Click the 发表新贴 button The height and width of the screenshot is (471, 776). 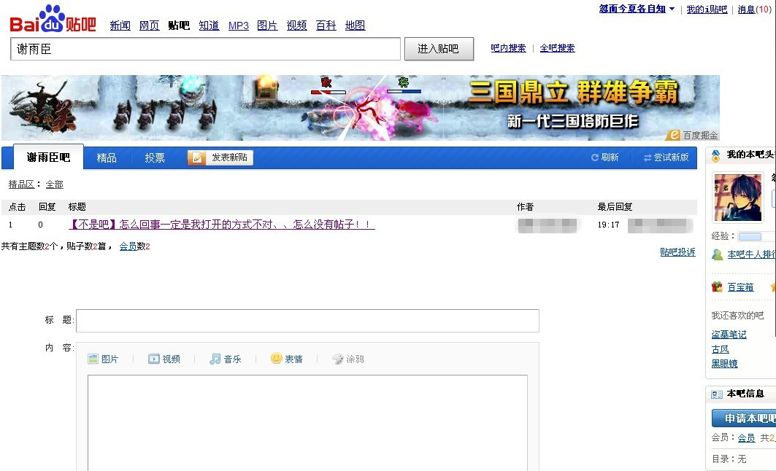tap(220, 157)
